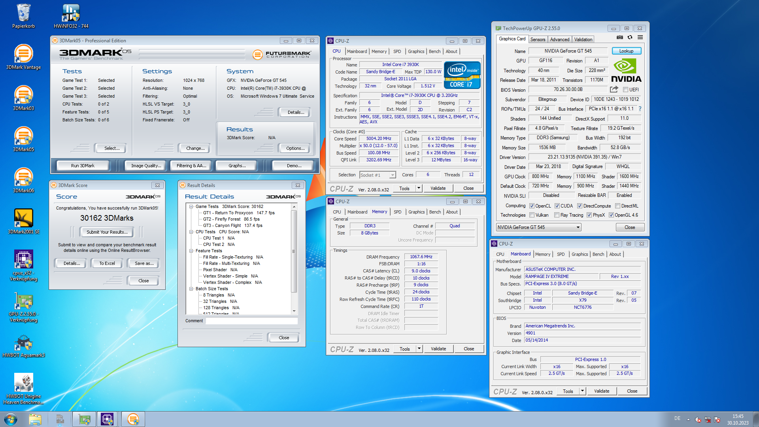Open the Papierkorb recycle bin icon

point(23,16)
